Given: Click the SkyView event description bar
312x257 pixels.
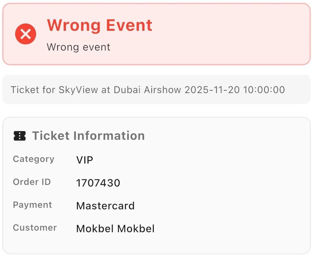Looking at the screenshot, I should [x=148, y=90].
